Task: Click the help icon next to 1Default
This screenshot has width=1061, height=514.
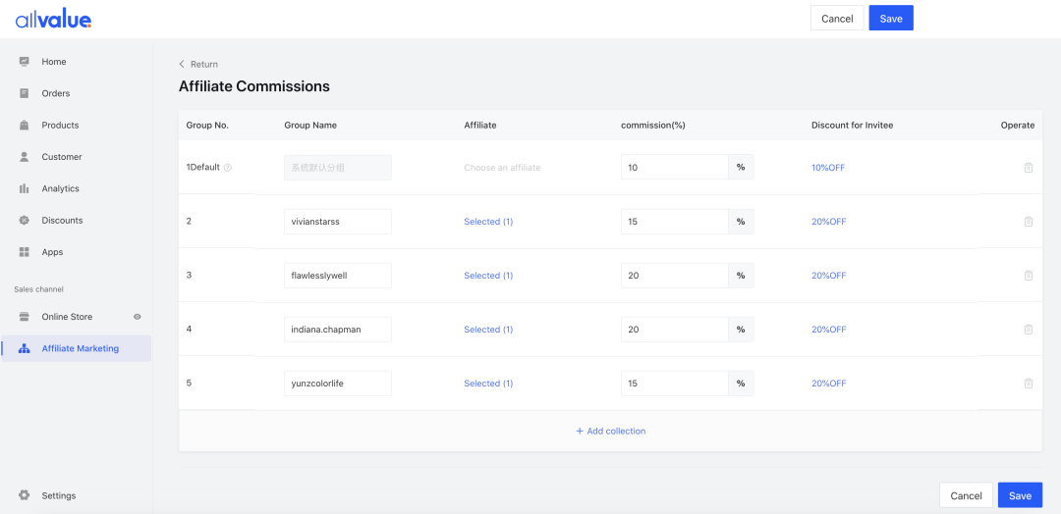Action: [228, 168]
